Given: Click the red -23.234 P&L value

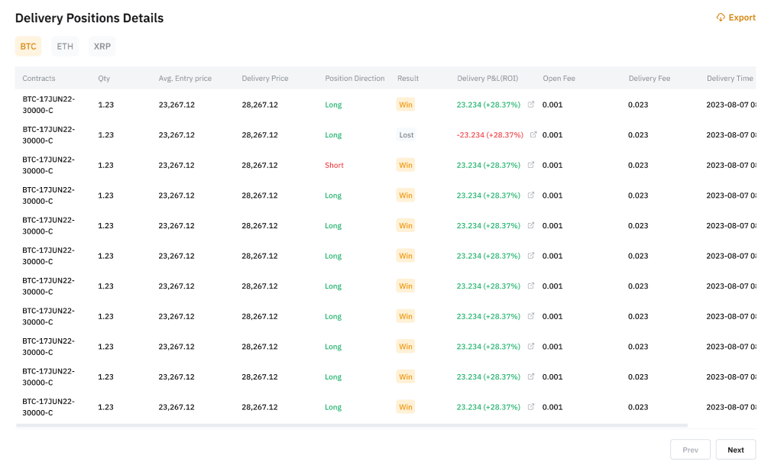Looking at the screenshot, I should (x=490, y=135).
